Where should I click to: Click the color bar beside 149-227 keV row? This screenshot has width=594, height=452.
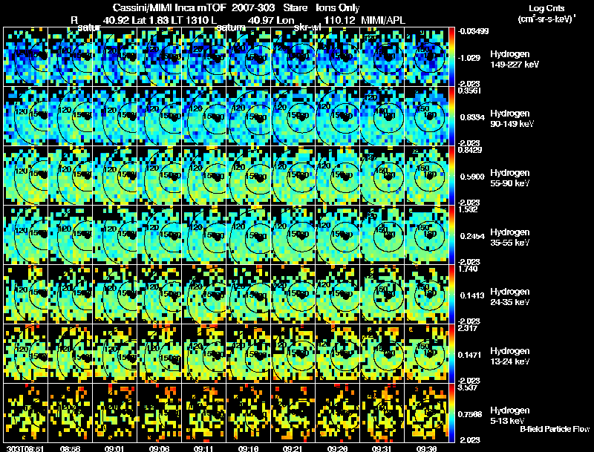[x=451, y=57]
